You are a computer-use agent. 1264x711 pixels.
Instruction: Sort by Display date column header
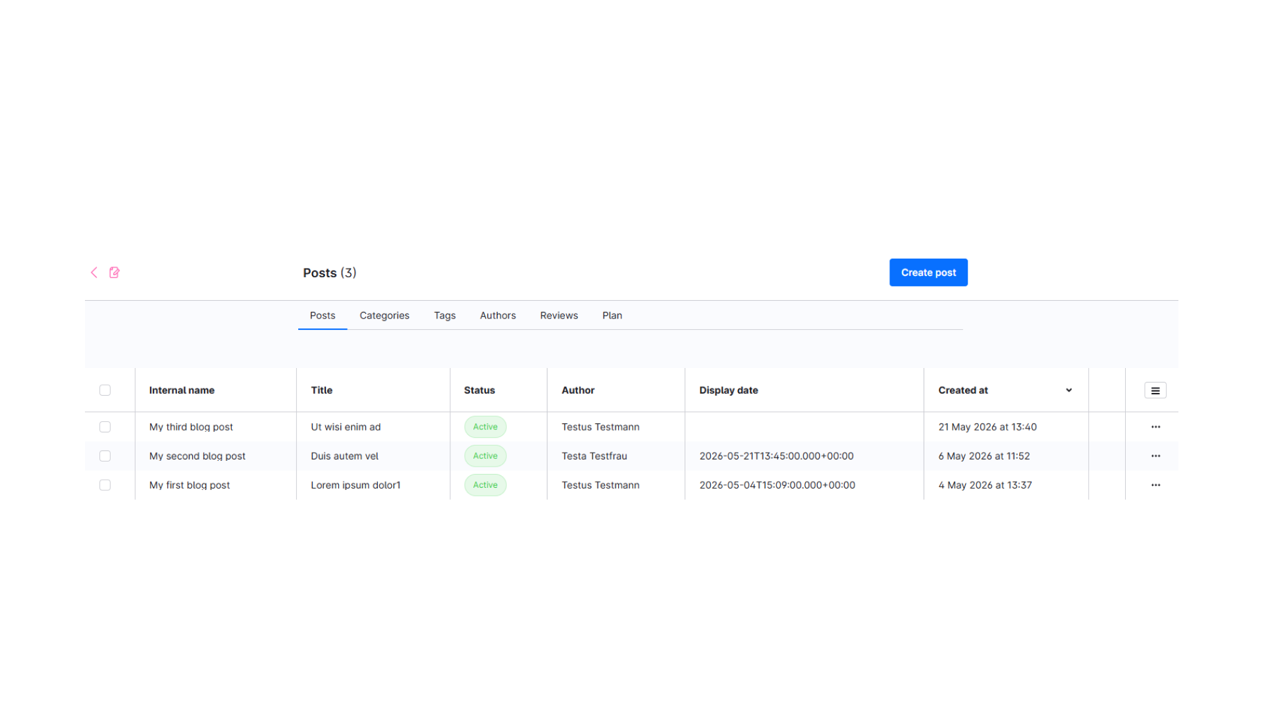pos(729,390)
